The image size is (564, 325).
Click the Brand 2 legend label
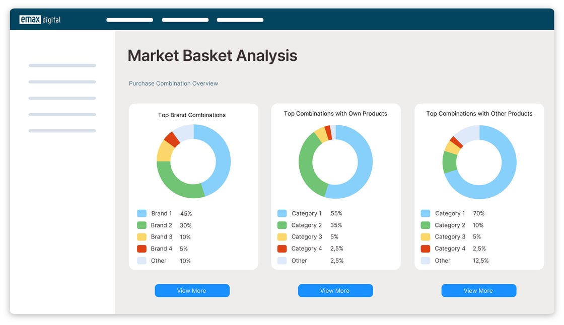162,225
